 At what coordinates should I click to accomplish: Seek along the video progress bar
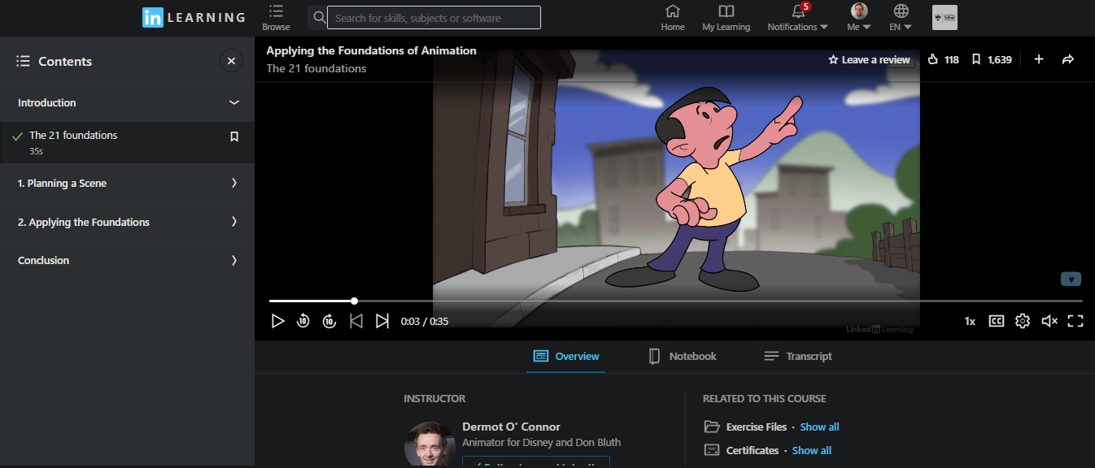coord(676,301)
